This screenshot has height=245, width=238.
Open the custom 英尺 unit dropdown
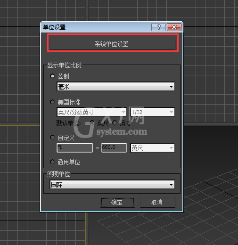(153, 147)
